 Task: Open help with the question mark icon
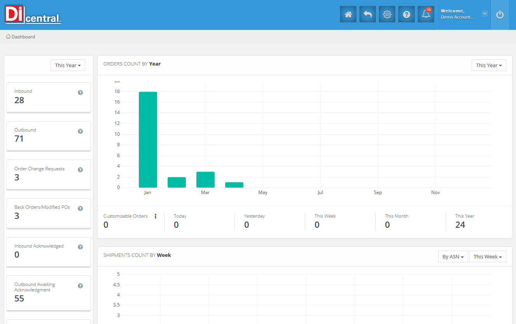(406, 14)
